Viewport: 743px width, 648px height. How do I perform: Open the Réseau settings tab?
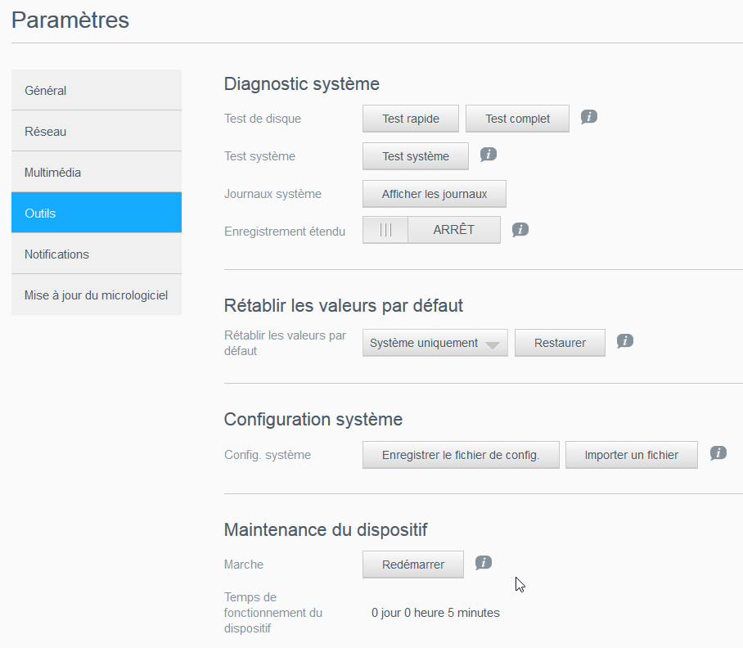[x=97, y=131]
